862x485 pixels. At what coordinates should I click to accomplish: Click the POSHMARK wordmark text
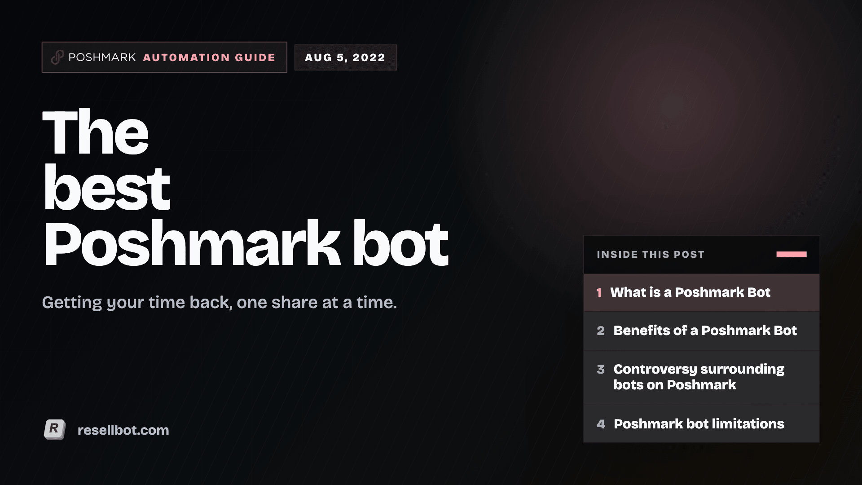(102, 57)
